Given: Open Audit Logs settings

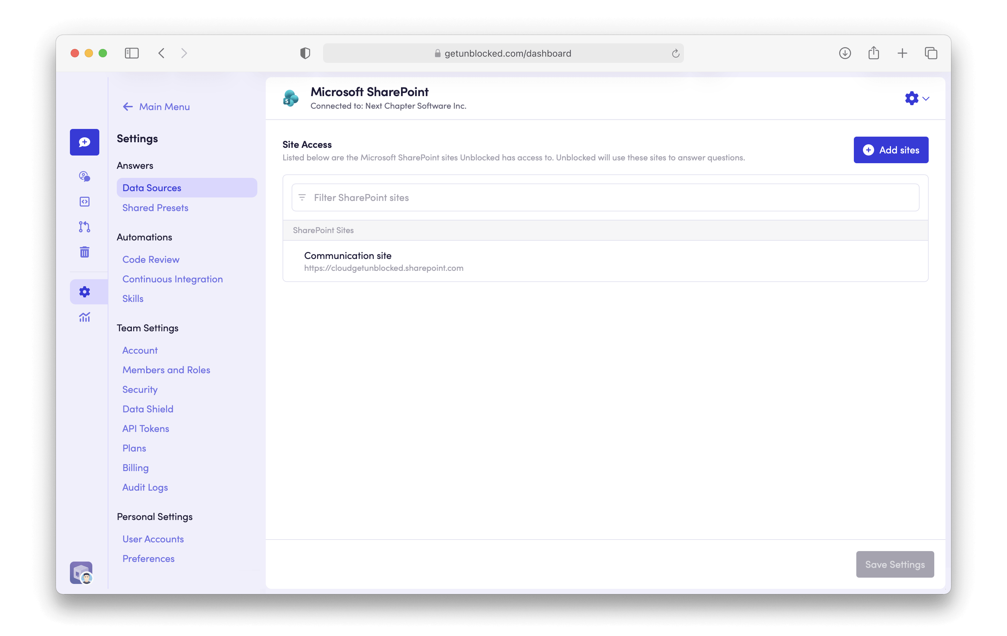Looking at the screenshot, I should (145, 487).
